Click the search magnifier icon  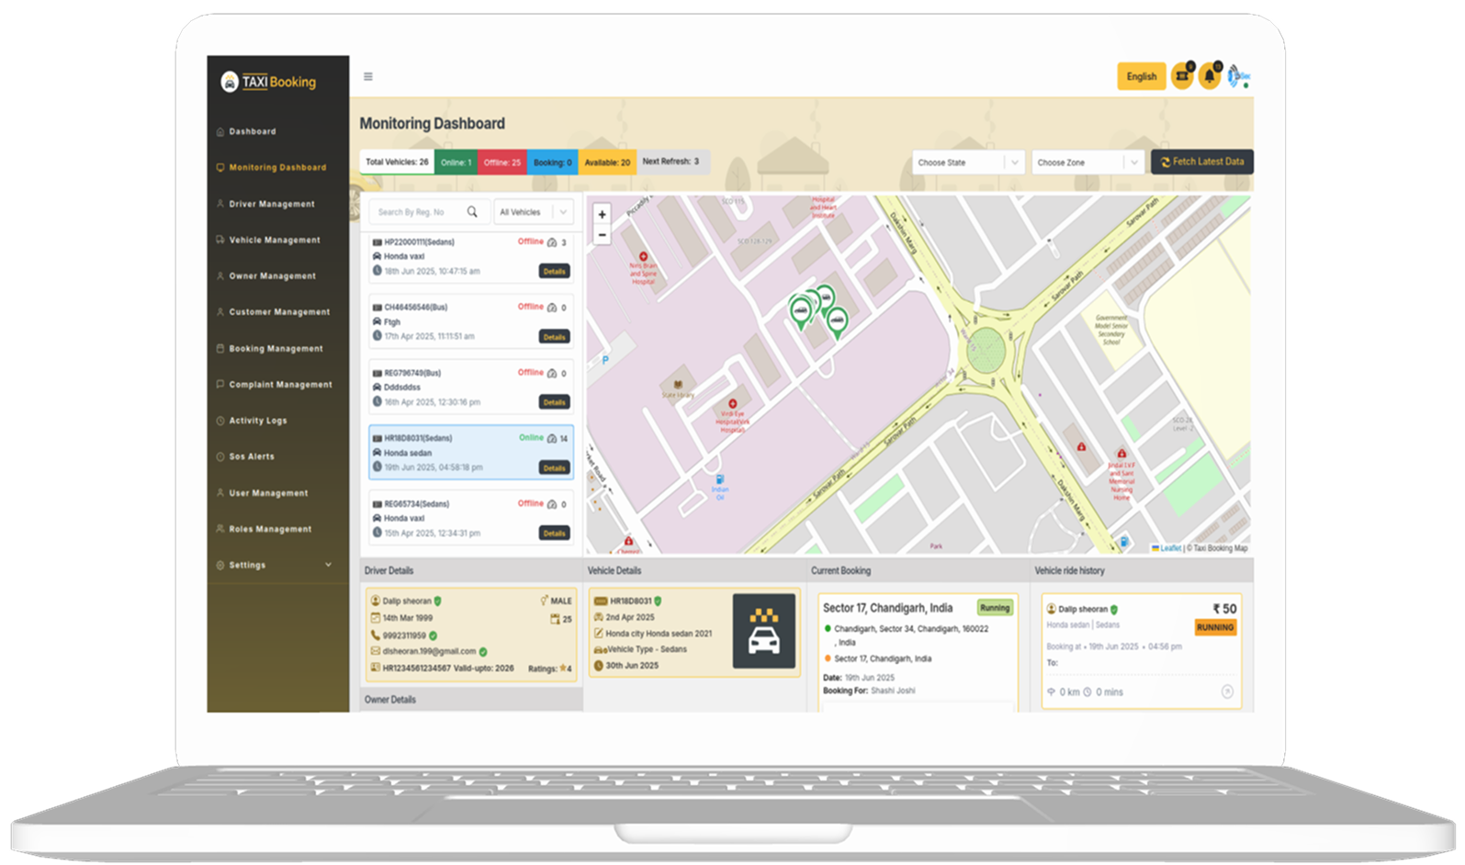(472, 212)
